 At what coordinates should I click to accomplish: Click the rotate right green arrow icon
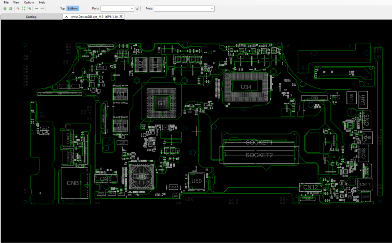click(x=11, y=8)
